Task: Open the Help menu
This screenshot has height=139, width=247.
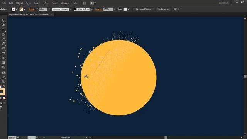Action: (74, 3)
